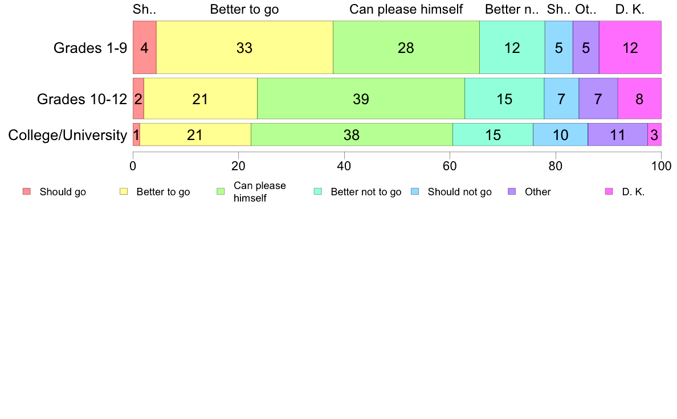
Task: Click the 60 axis tick label
Action: (x=450, y=166)
